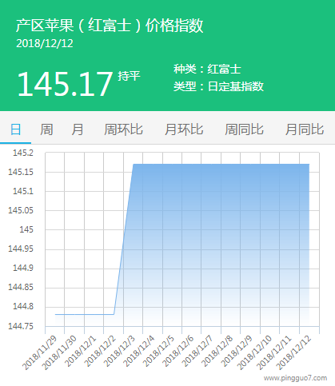The image size is (335, 386).
Task: Click the 144.85 y-axis label
Action: tap(21, 287)
